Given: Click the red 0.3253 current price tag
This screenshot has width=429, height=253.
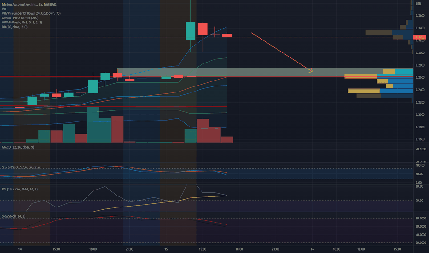Looking at the screenshot, I should pyautogui.click(x=420, y=37).
